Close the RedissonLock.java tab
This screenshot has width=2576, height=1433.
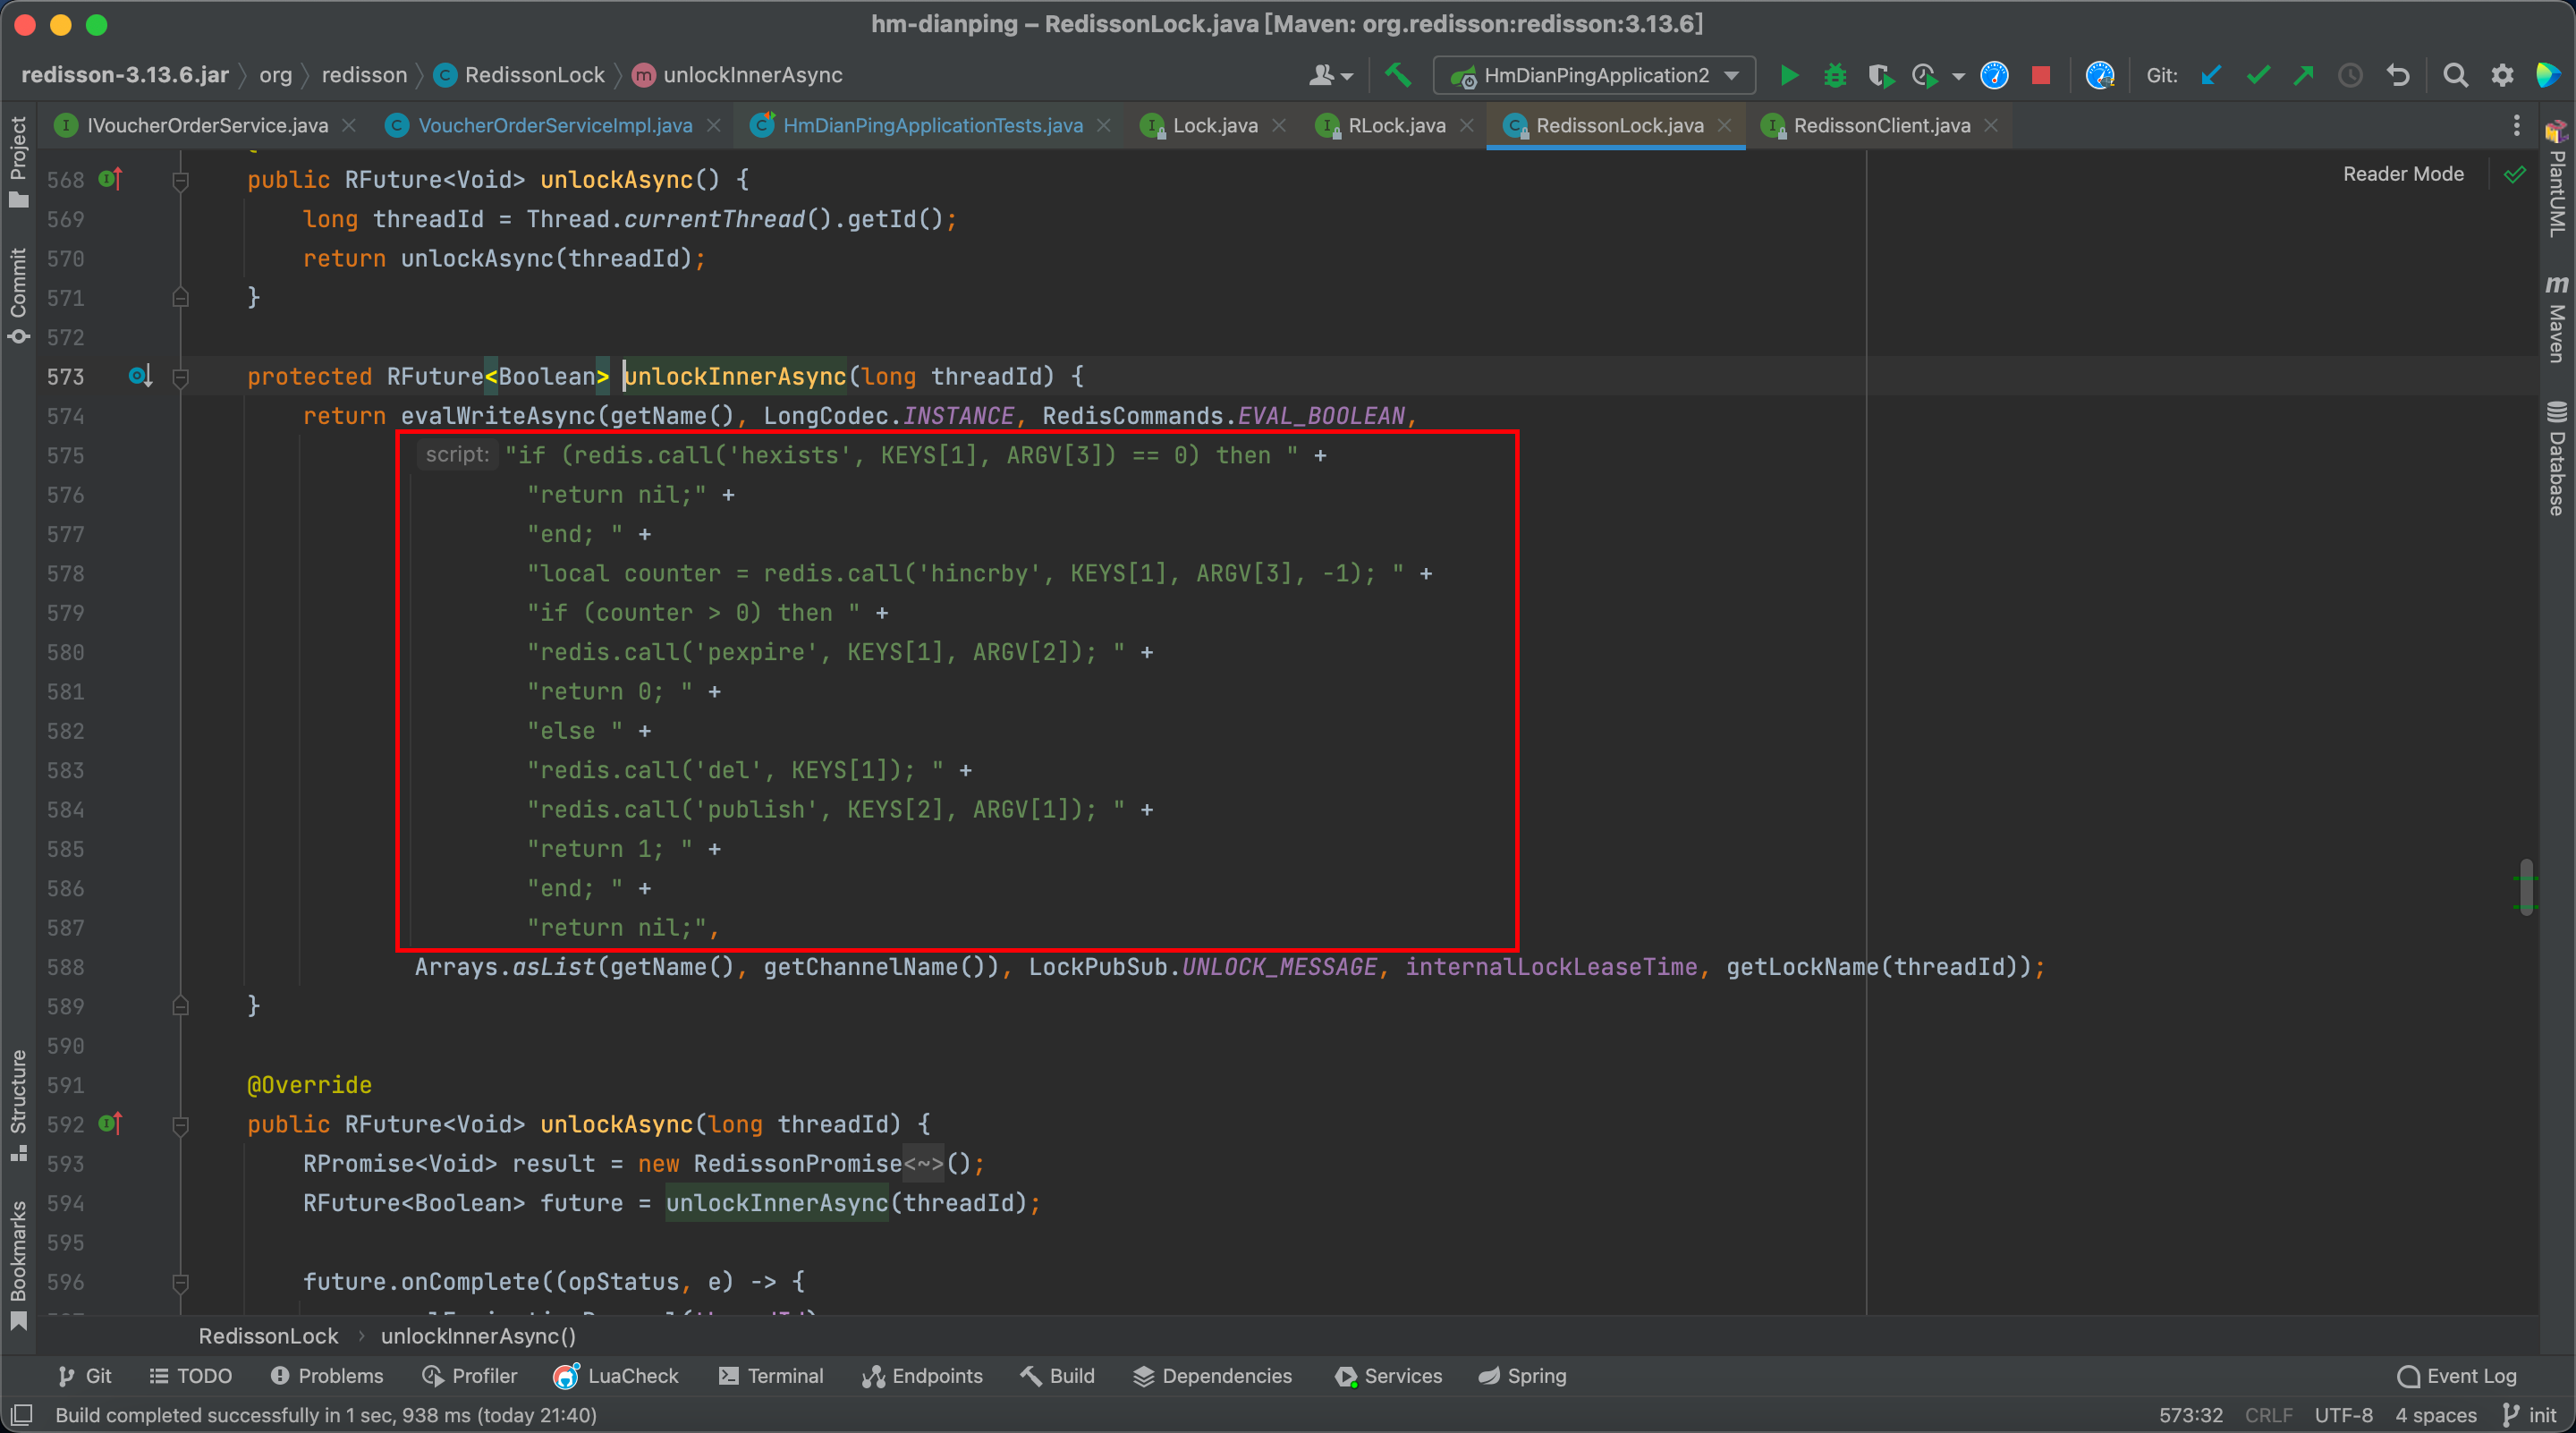1725,126
